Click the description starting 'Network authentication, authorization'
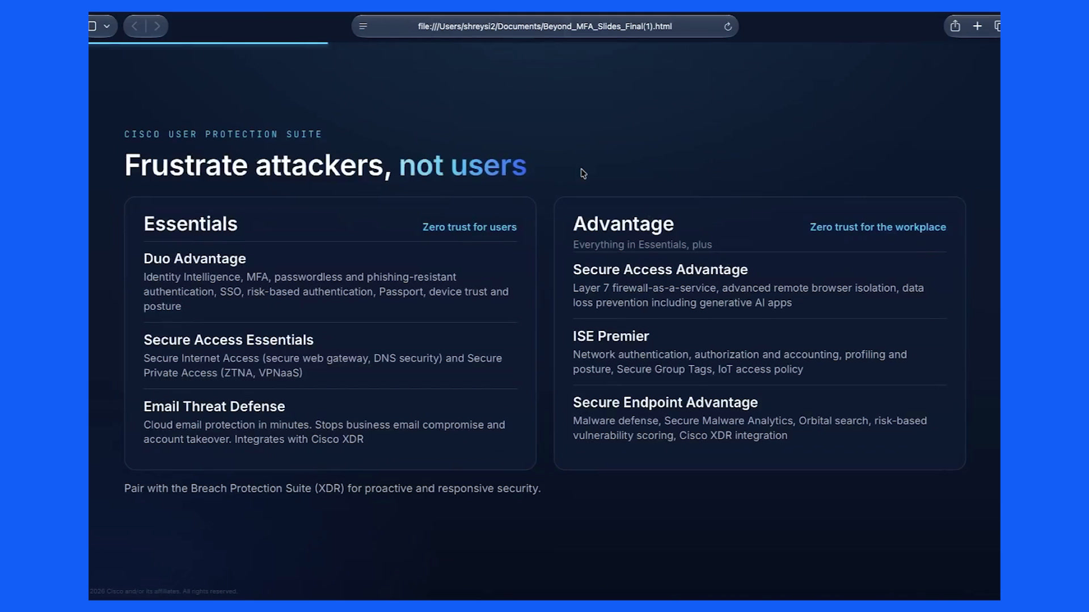This screenshot has height=612, width=1089. 740,362
